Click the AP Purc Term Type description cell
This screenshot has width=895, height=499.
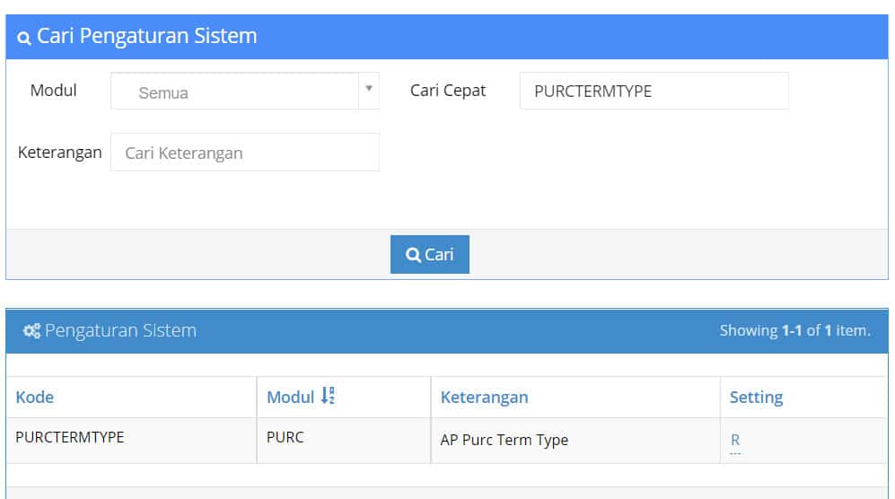[504, 440]
